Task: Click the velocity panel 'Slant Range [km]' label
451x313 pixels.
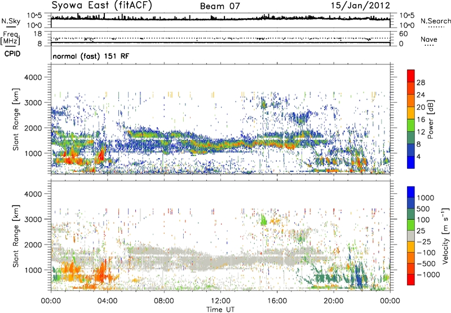Action: (16, 236)
